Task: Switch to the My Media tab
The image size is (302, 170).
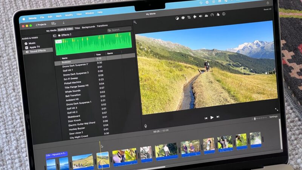Action: click(x=51, y=31)
